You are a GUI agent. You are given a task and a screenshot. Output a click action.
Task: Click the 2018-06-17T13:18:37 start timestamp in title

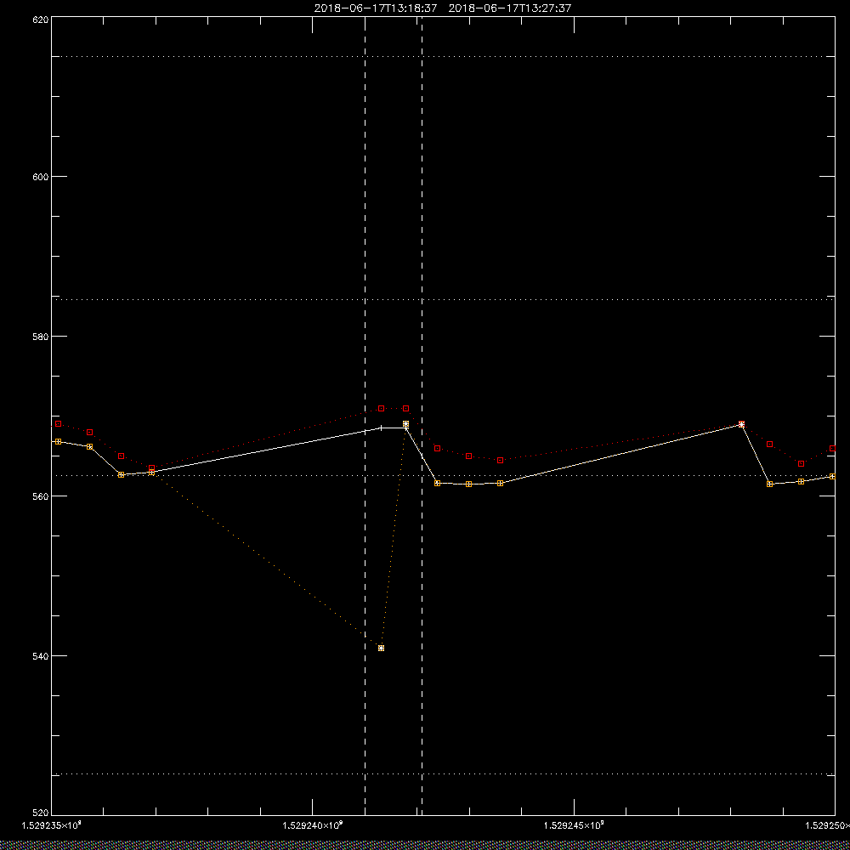coord(376,8)
